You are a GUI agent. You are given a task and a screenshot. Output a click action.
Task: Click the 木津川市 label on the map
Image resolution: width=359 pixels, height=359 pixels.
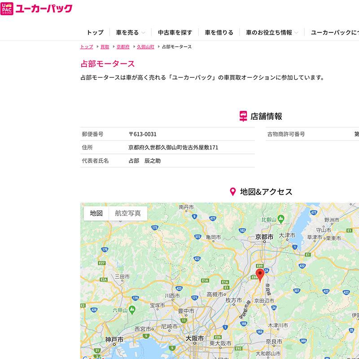pyautogui.click(x=278, y=325)
